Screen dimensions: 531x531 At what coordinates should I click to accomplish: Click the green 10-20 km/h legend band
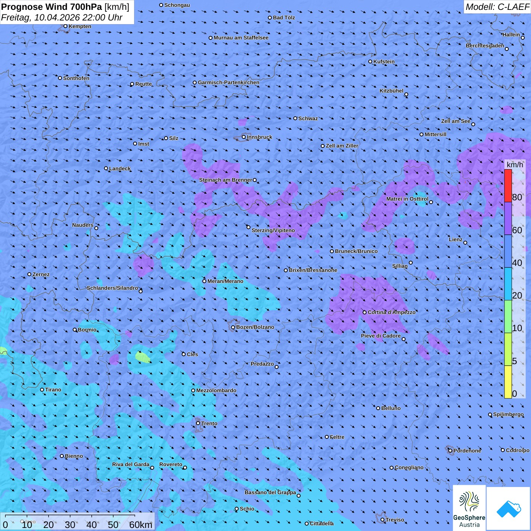tap(508, 317)
